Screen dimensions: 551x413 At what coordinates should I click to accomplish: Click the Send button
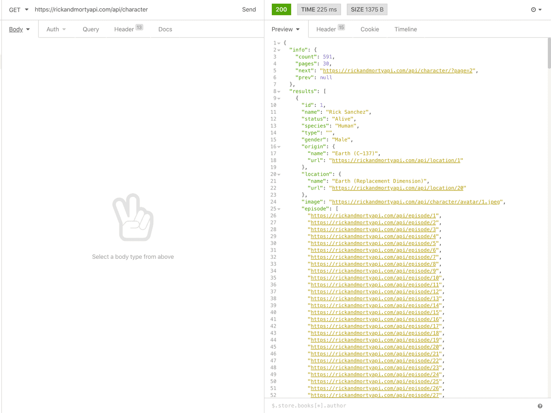tap(249, 9)
